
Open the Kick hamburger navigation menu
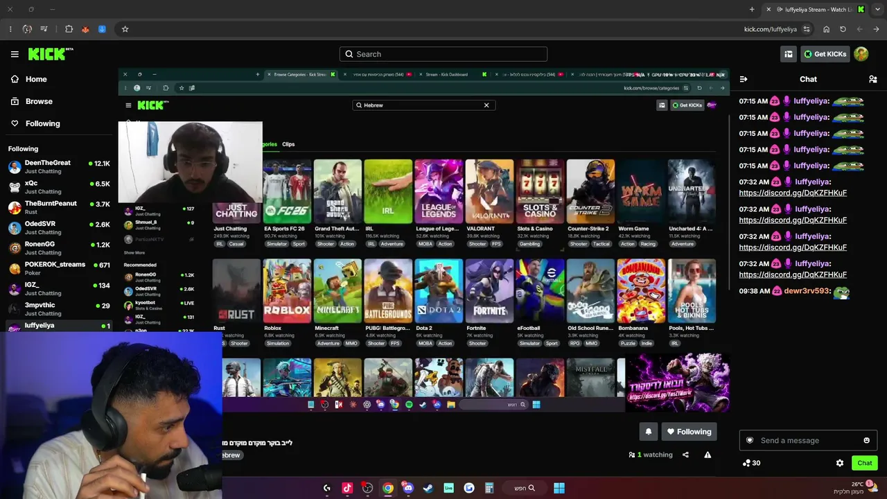[15, 54]
